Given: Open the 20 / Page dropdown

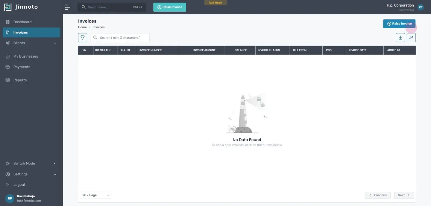Looking at the screenshot, I should point(95,195).
